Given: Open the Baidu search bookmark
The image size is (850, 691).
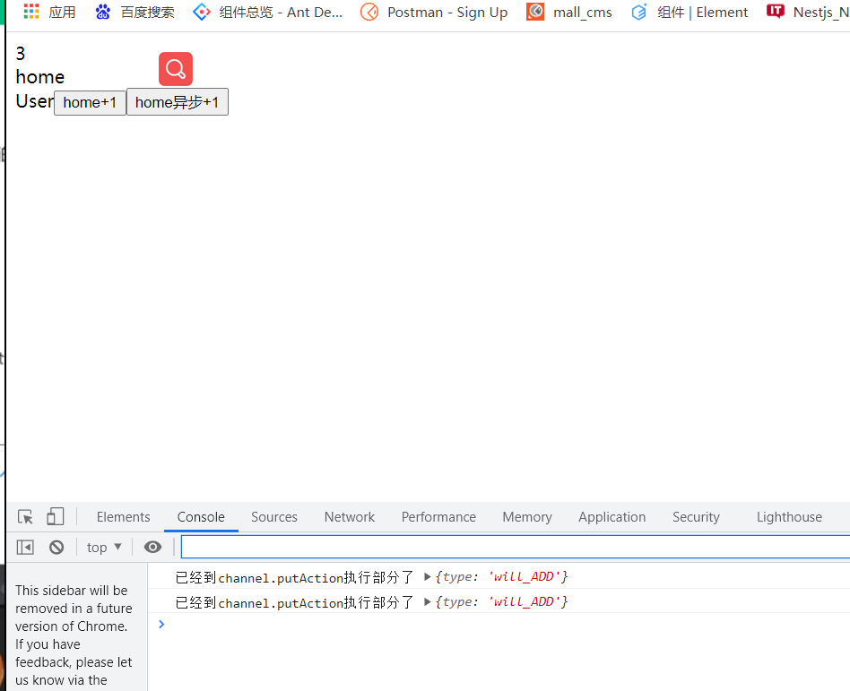Looking at the screenshot, I should [x=135, y=12].
